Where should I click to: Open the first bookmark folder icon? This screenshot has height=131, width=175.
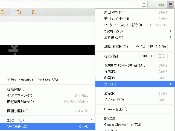(3, 12)
